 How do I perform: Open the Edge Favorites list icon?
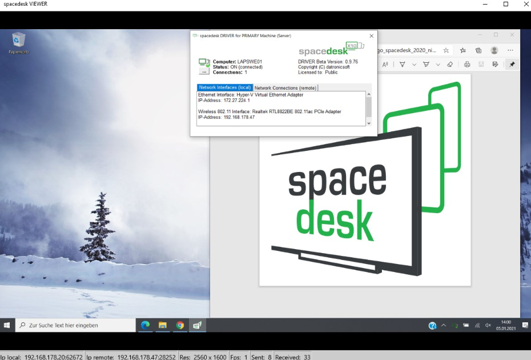(463, 50)
